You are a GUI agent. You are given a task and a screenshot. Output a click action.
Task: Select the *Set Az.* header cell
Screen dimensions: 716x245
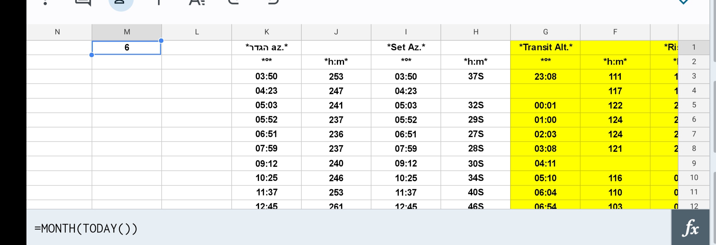coord(406,47)
